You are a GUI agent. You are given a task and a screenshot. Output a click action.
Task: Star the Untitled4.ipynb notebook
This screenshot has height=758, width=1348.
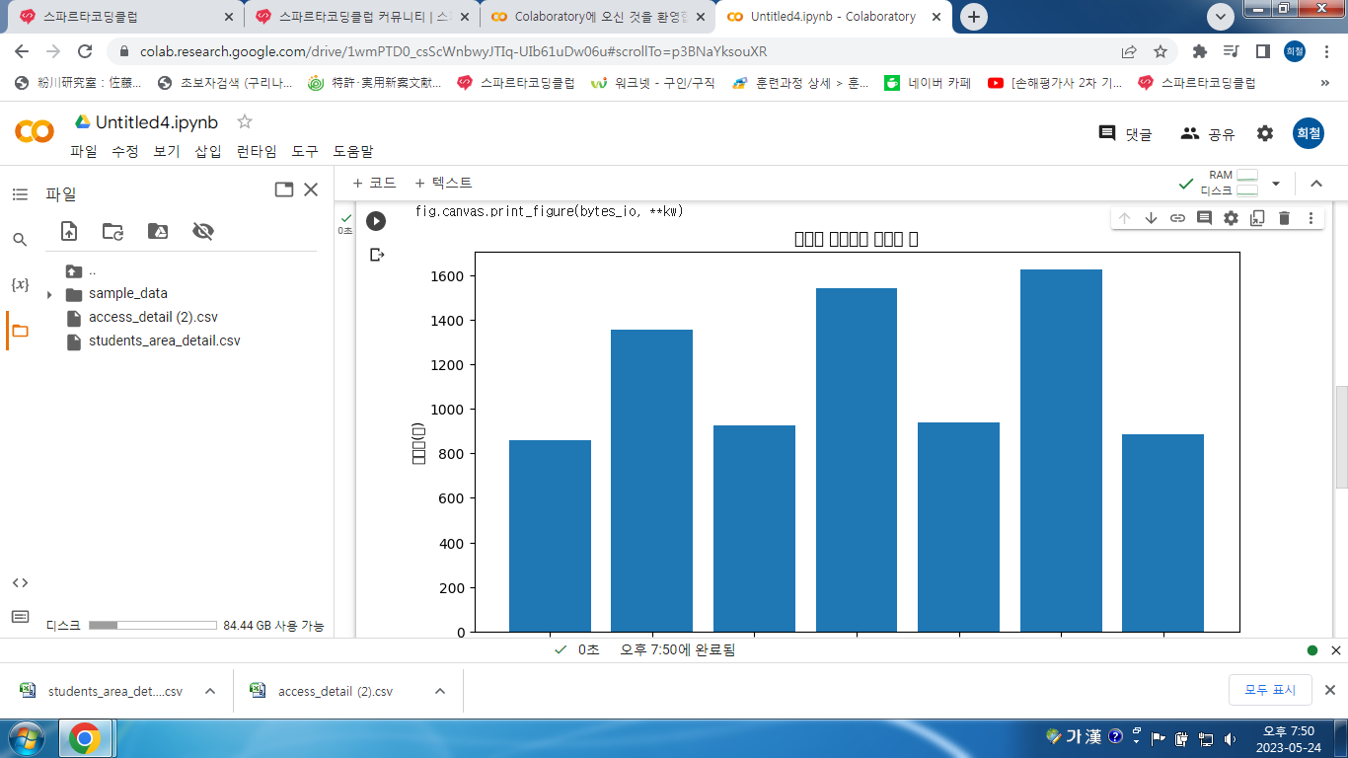pos(245,121)
